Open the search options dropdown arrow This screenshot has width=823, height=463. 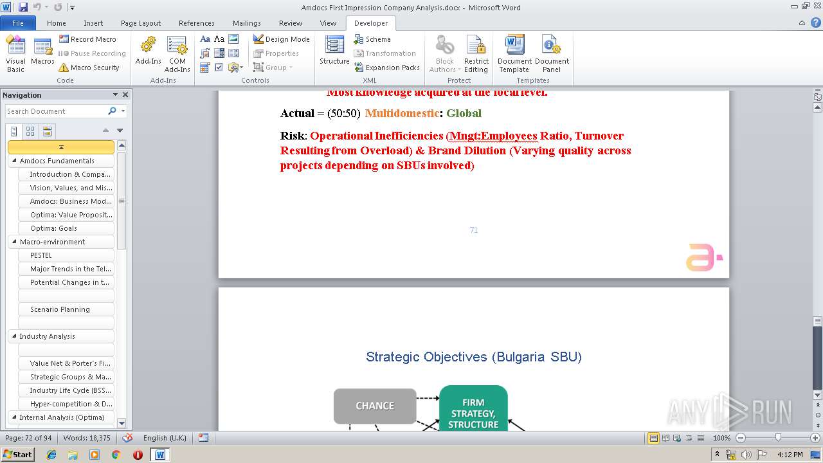pos(123,111)
